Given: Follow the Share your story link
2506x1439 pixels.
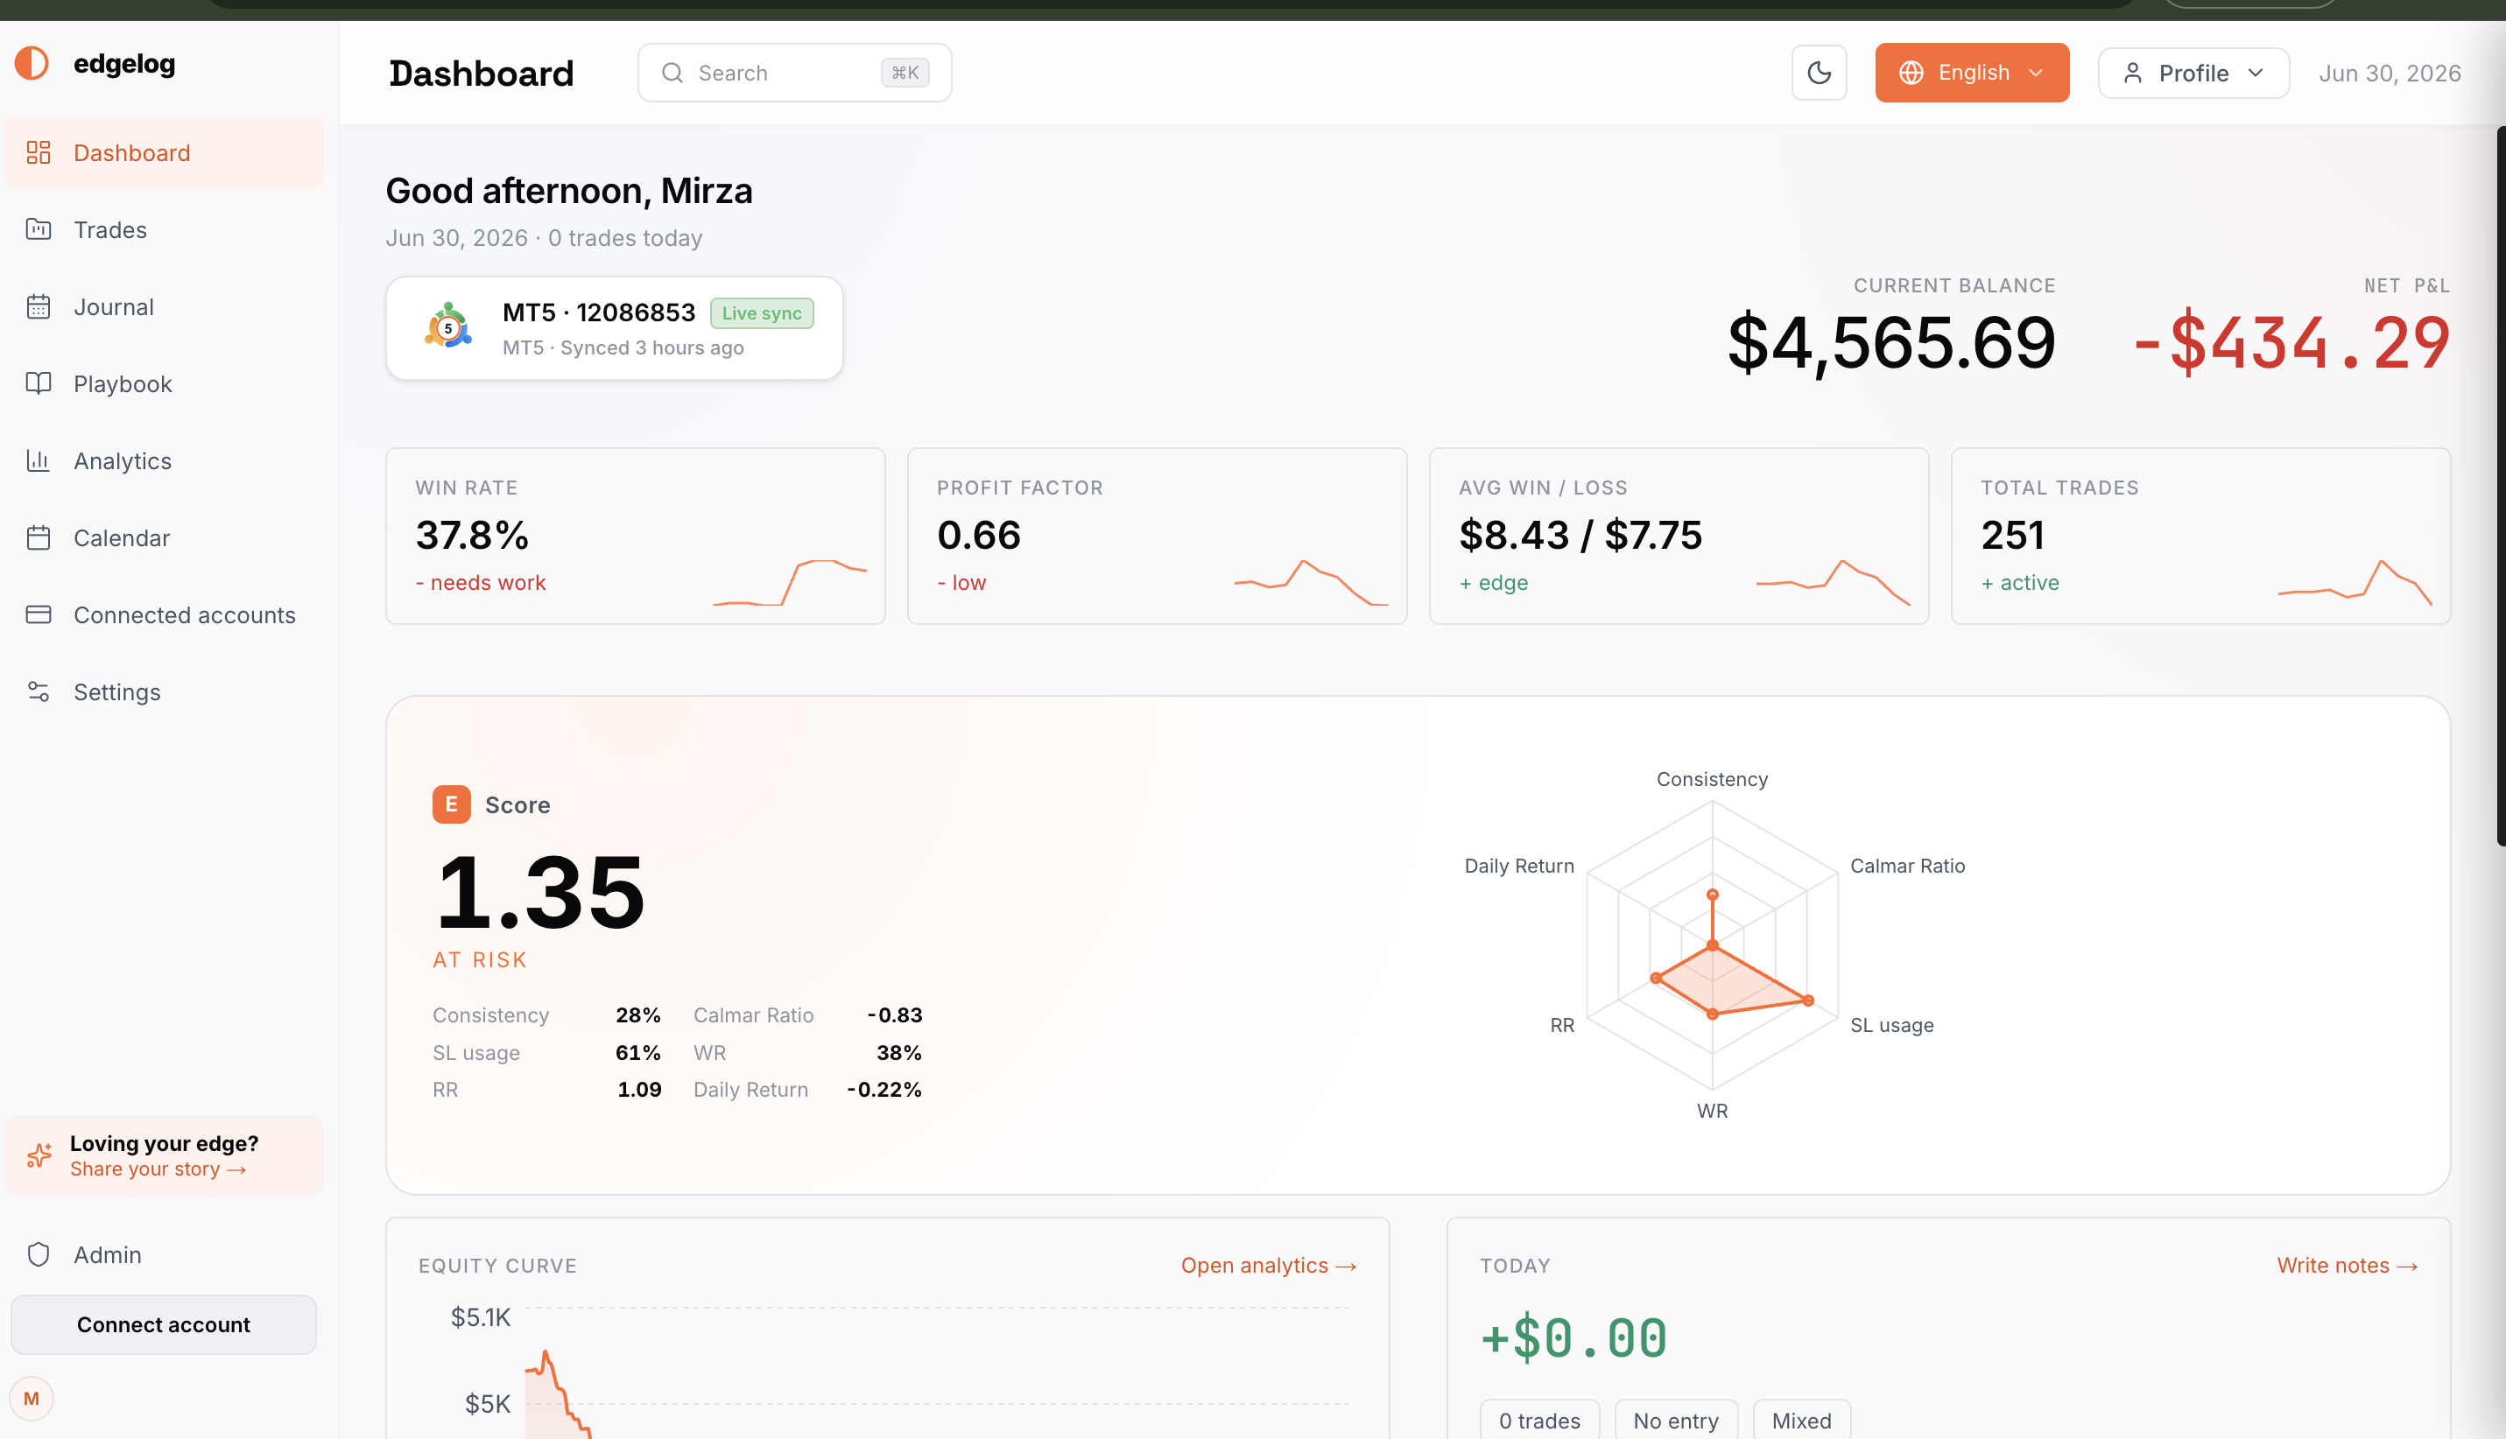Looking at the screenshot, I should pos(158,1169).
